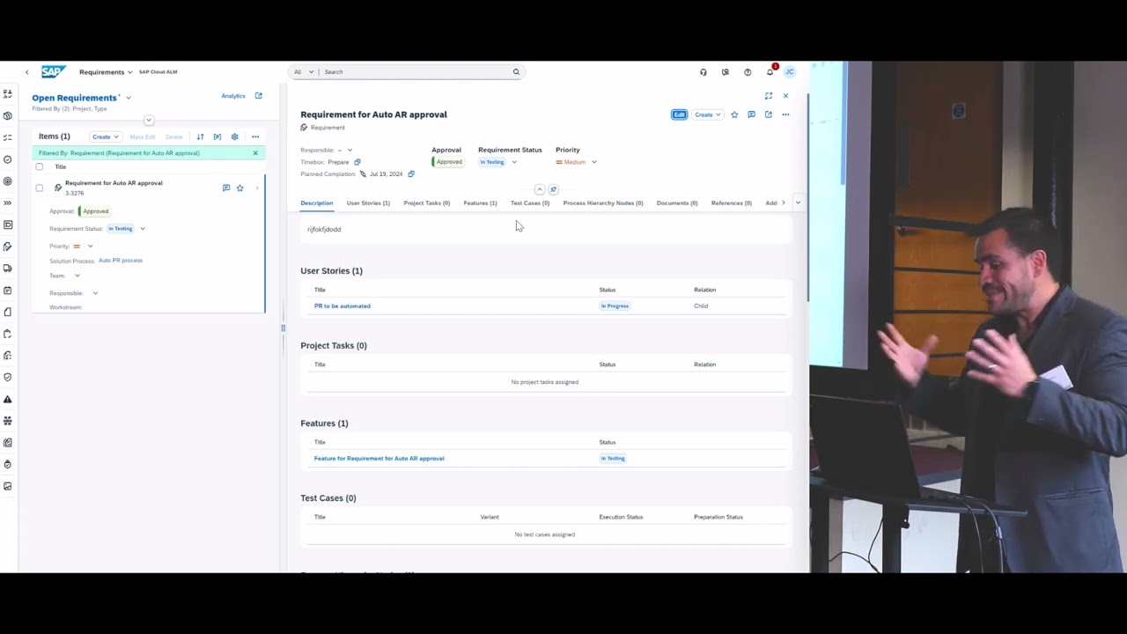Switch to the Test Cases (0) tab
The image size is (1127, 634).
[x=529, y=203]
